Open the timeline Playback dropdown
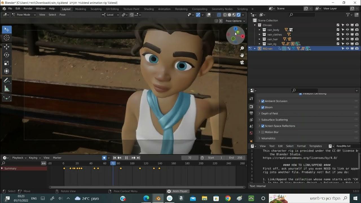 click(x=19, y=158)
